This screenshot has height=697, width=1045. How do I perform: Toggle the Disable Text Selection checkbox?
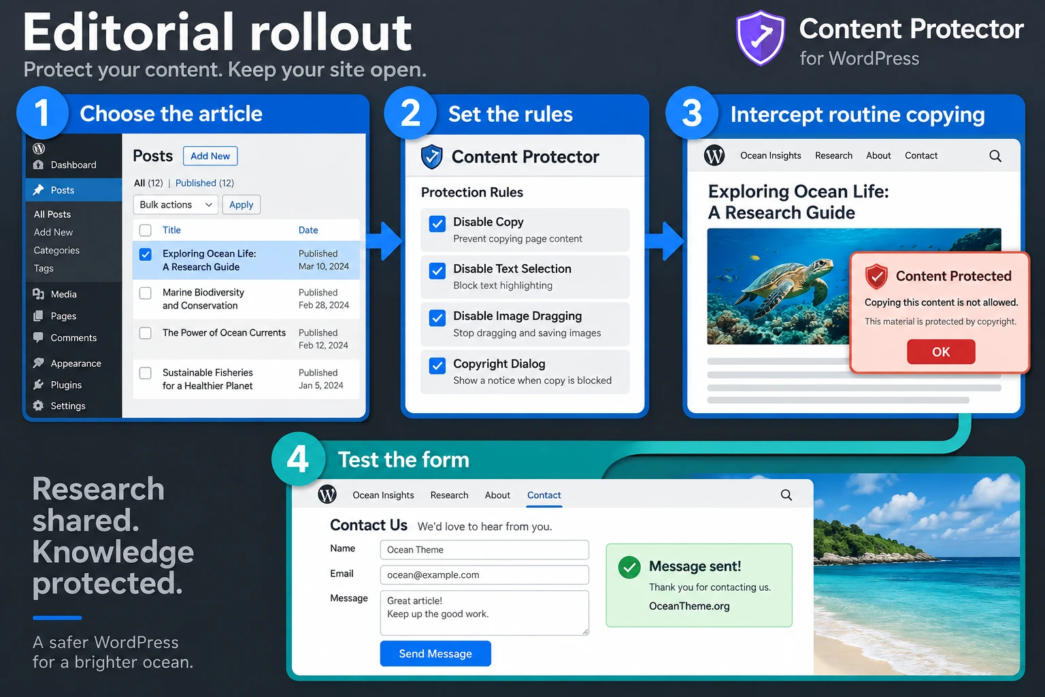click(x=437, y=270)
